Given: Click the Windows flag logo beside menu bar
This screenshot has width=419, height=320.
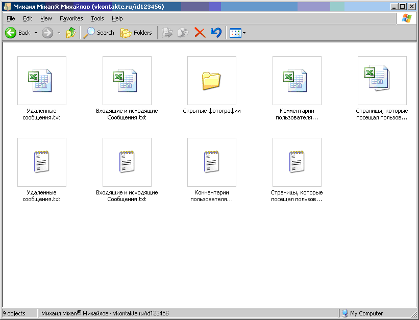Looking at the screenshot, I should (406, 18).
